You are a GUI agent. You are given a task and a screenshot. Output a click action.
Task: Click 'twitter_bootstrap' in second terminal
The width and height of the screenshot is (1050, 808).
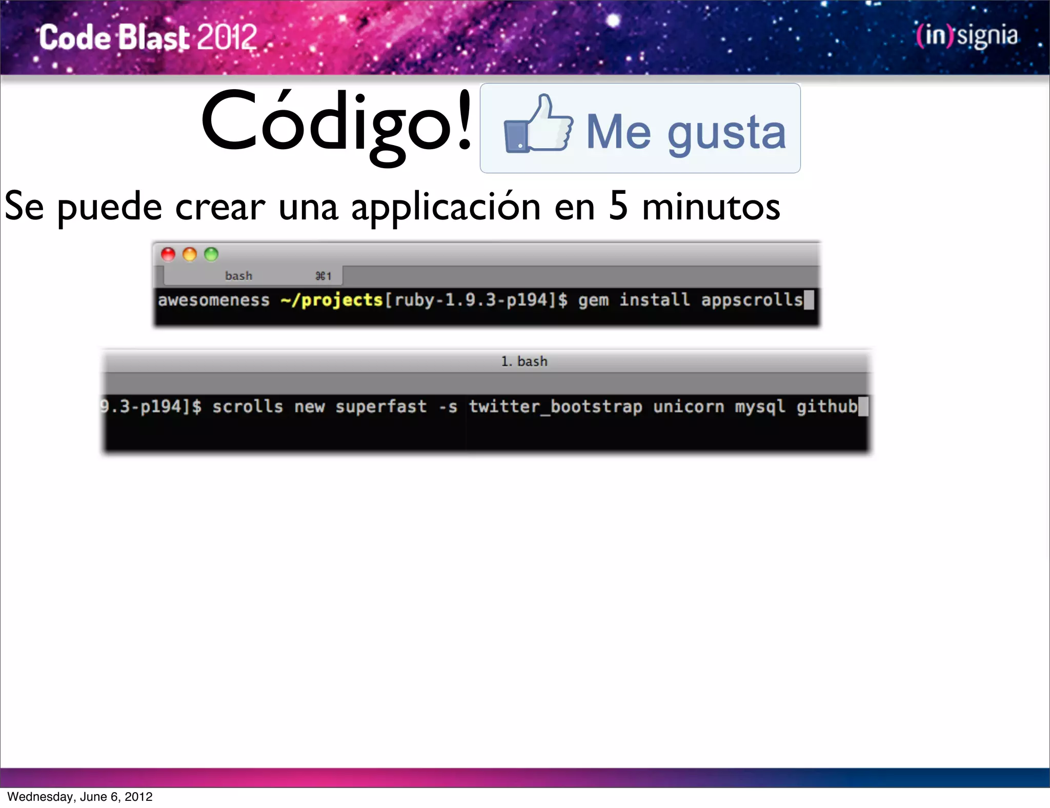coord(555,407)
